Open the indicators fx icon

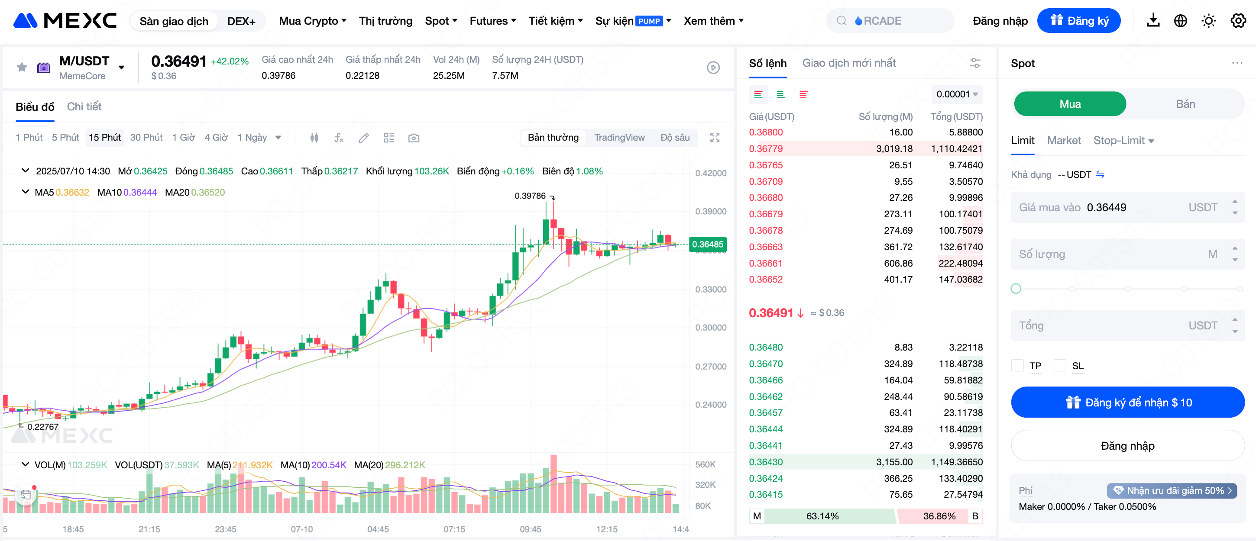[339, 138]
